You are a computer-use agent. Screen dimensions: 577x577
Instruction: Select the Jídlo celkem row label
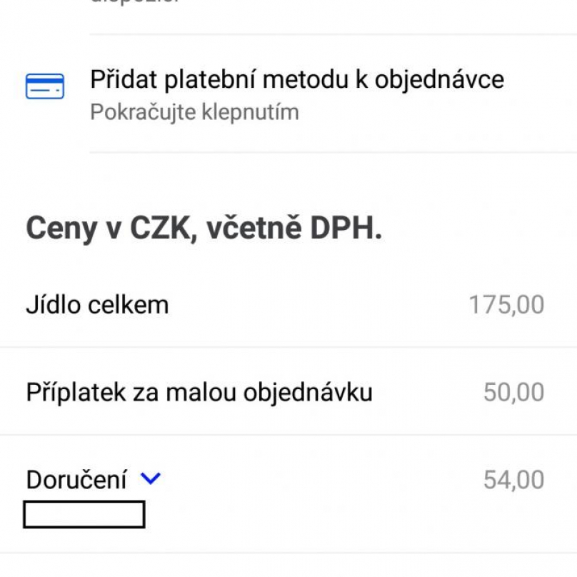(x=97, y=305)
